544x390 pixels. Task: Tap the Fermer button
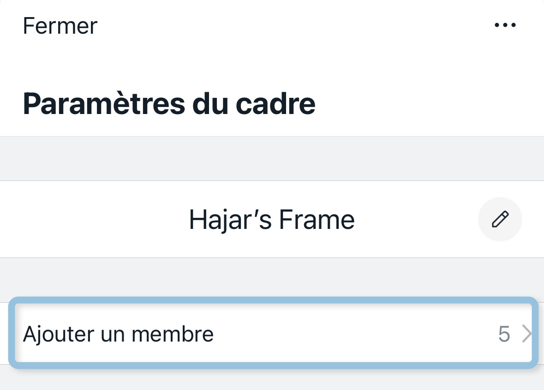pyautogui.click(x=60, y=26)
